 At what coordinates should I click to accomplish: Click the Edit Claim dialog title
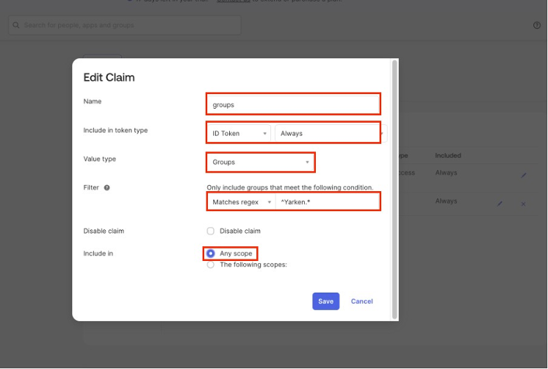coord(109,77)
